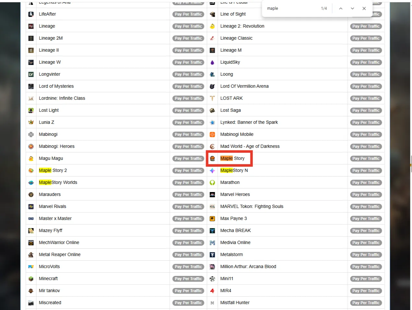Open the MapleStory Worlds entry
The width and height of the screenshot is (412, 310).
pos(58,182)
